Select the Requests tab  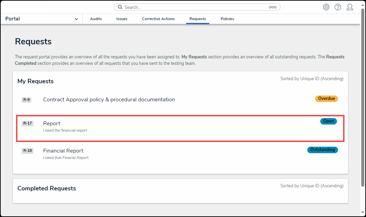click(198, 19)
